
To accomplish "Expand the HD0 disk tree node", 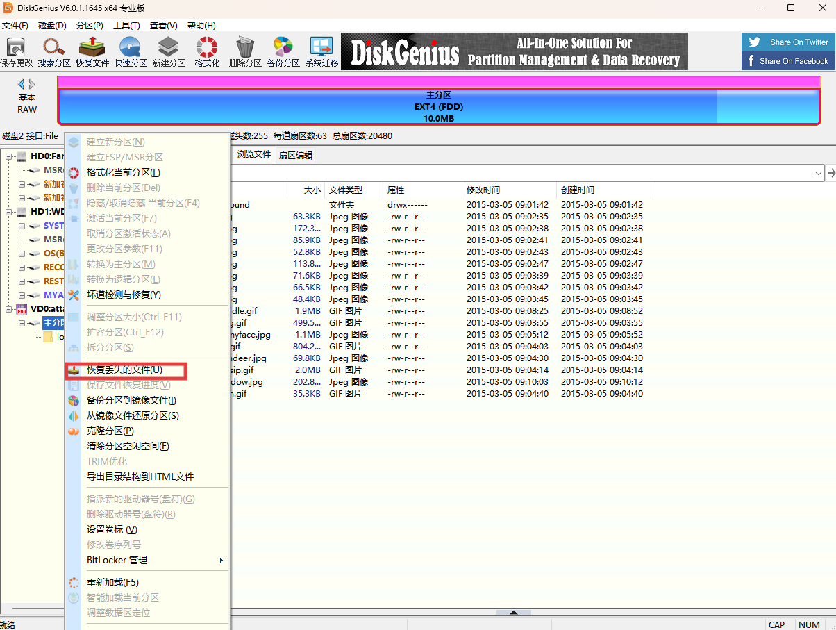I will coord(9,156).
